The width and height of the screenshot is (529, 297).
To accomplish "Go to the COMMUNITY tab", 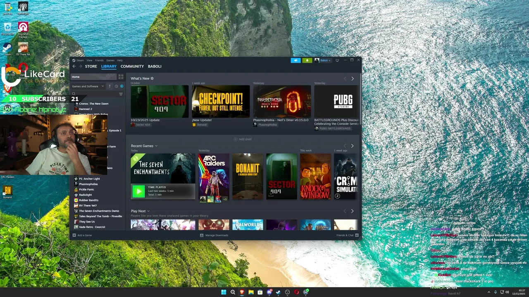I will (x=132, y=66).
